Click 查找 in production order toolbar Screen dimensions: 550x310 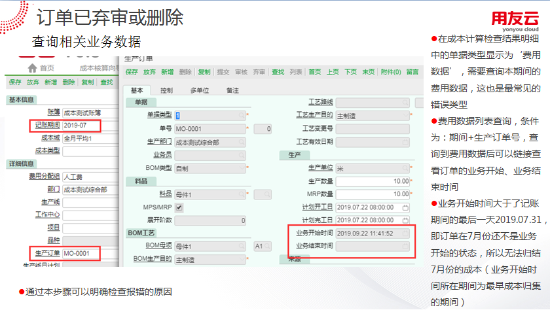point(278,72)
